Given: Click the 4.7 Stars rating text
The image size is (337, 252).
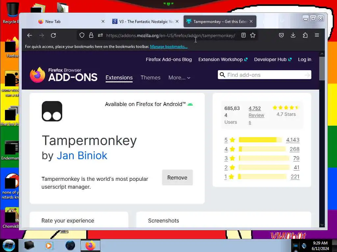Looking at the screenshot, I should (286, 114).
